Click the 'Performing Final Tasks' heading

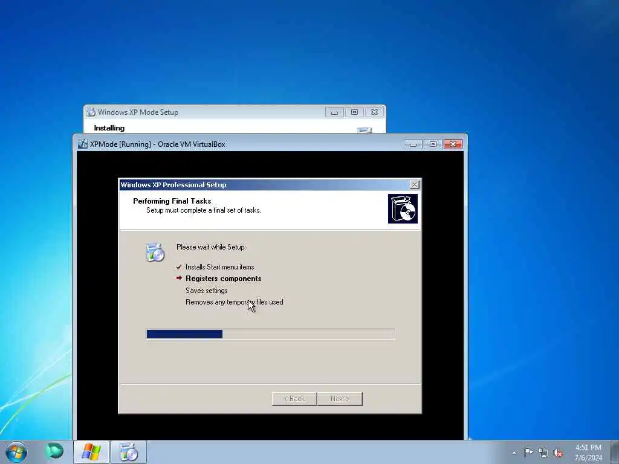pos(172,201)
